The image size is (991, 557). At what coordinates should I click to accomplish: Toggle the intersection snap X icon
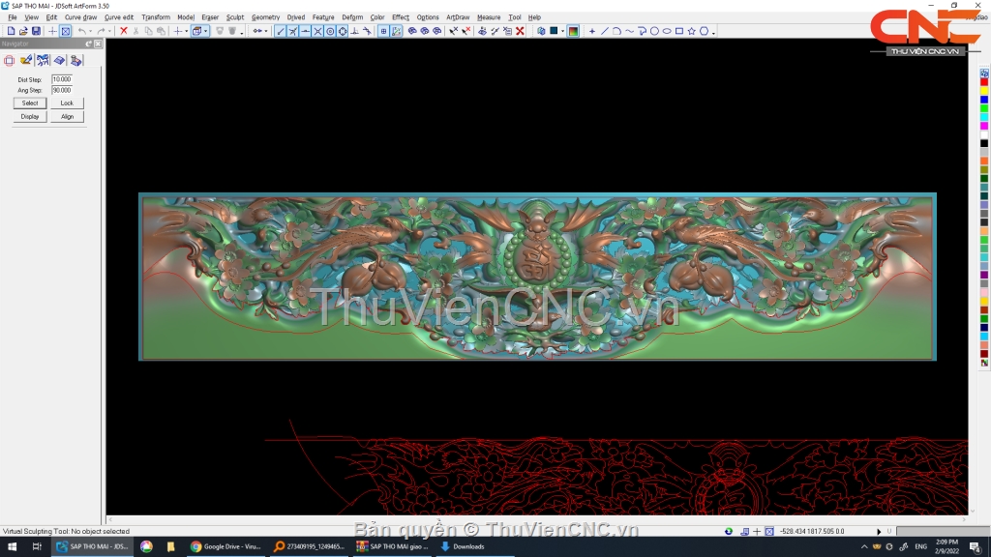tap(317, 31)
